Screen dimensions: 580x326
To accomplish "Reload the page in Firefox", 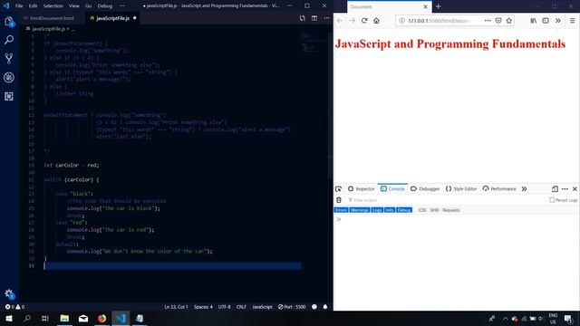I will [x=364, y=21].
